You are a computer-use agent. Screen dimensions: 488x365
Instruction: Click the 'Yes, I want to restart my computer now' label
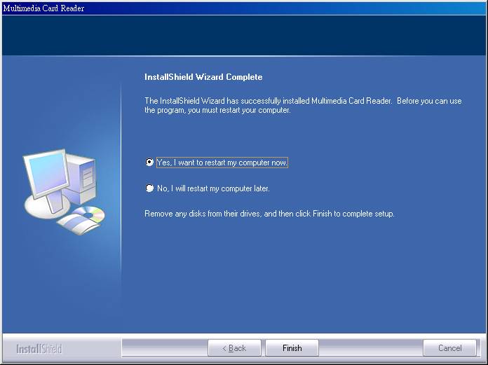[222, 163]
